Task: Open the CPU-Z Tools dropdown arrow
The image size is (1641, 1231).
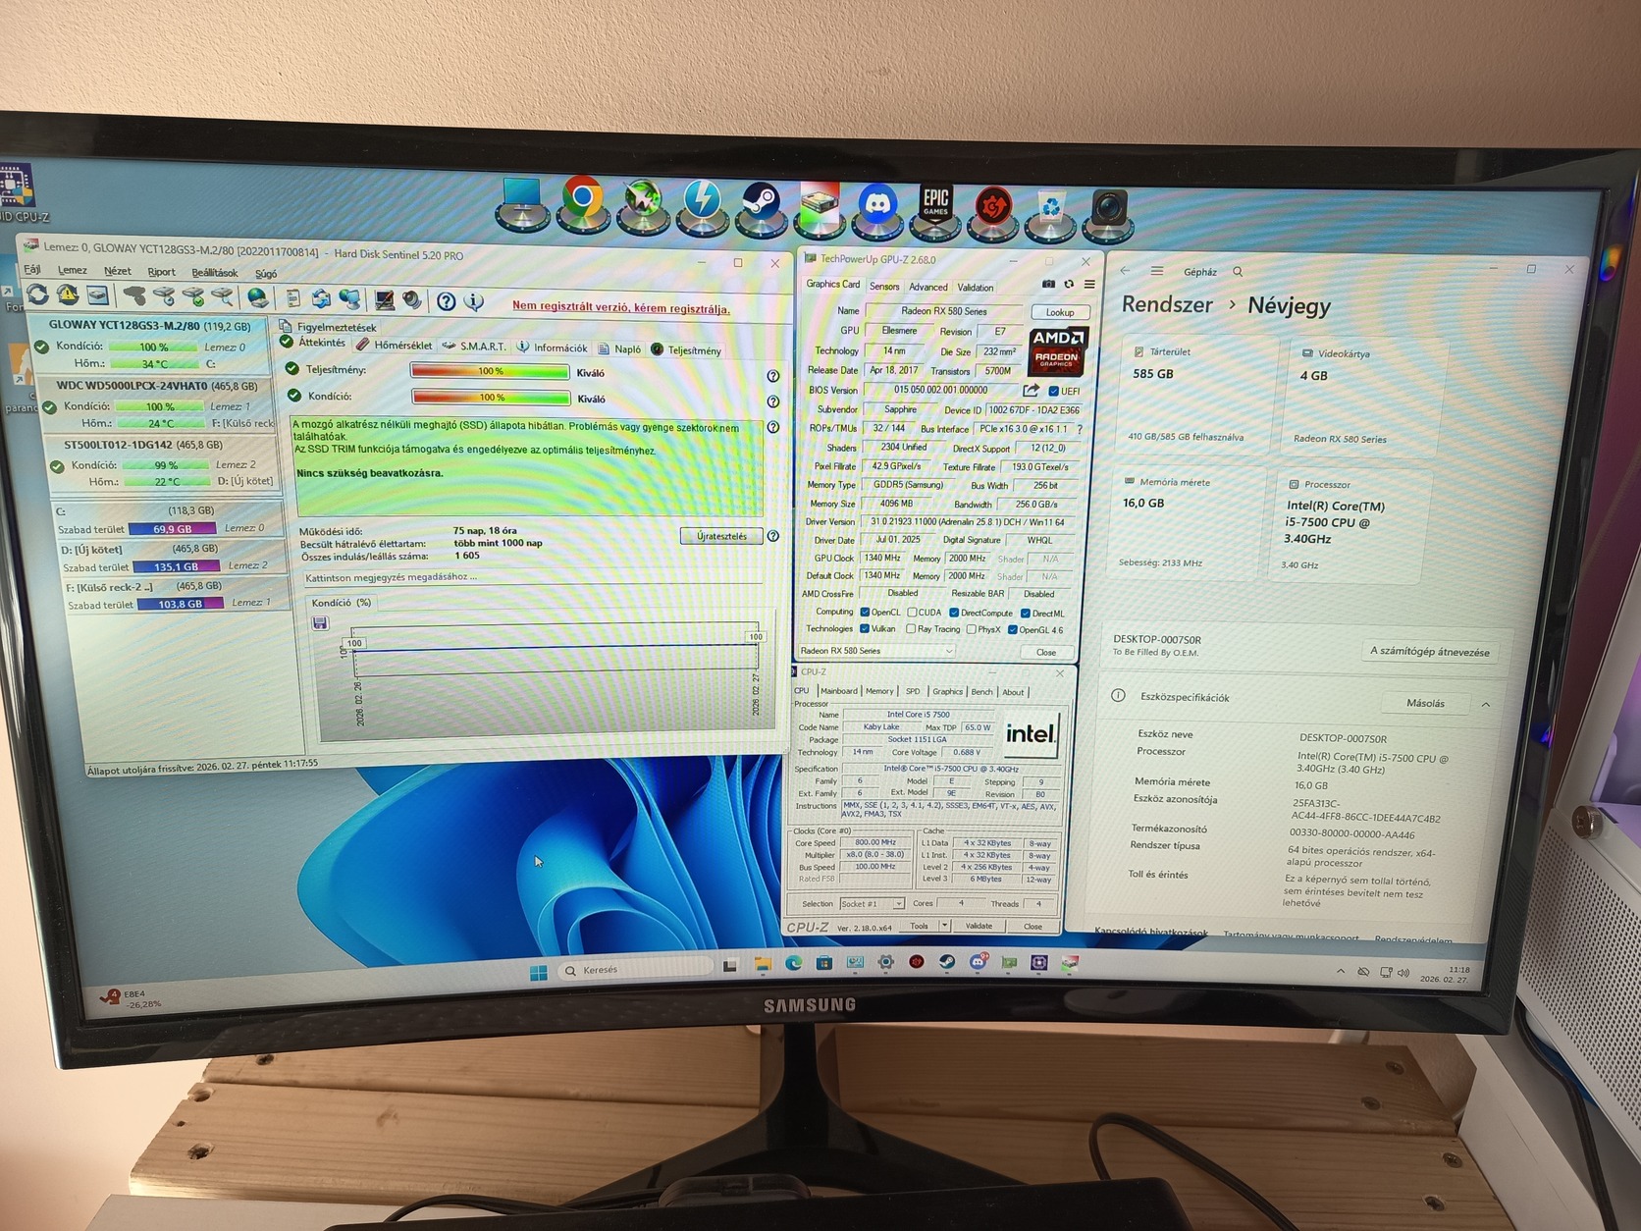Action: [945, 926]
